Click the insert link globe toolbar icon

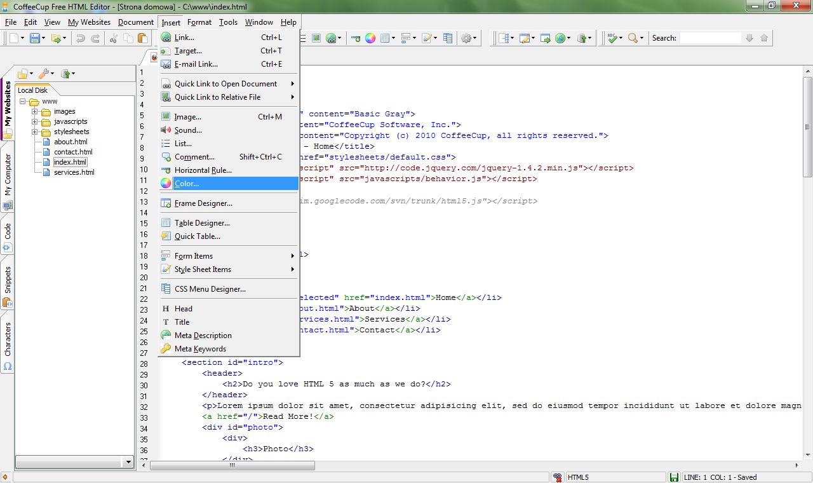tap(331, 38)
